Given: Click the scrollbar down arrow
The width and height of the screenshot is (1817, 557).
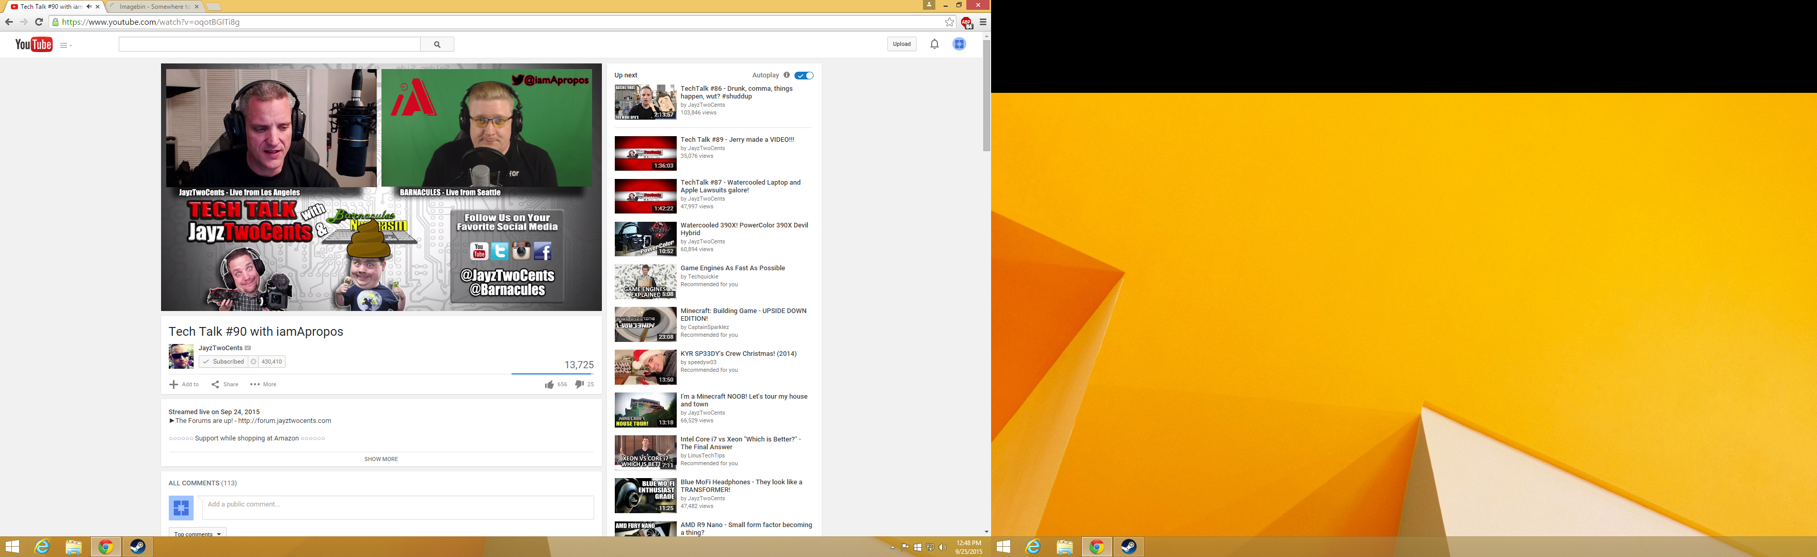Looking at the screenshot, I should [986, 532].
